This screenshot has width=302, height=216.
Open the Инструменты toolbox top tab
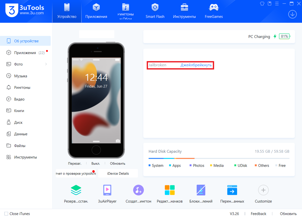pos(184,11)
